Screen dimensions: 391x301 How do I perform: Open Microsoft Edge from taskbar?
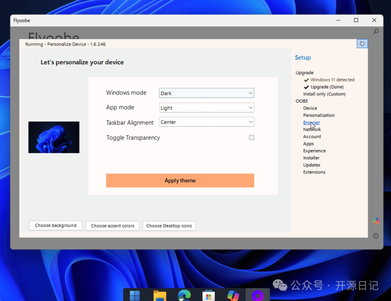point(184,295)
